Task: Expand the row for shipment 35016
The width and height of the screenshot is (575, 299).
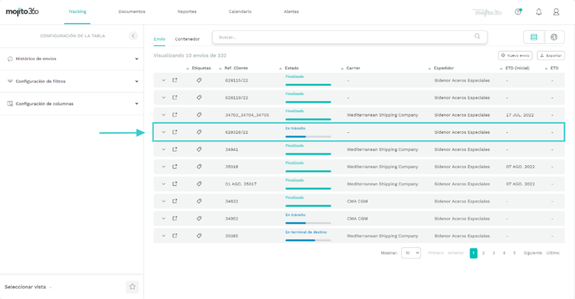Action: 163,166
